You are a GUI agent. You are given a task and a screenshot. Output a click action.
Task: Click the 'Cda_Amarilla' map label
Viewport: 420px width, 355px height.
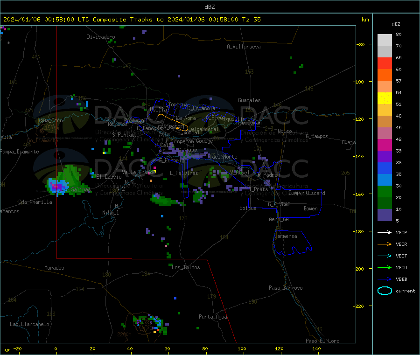(x=35, y=202)
